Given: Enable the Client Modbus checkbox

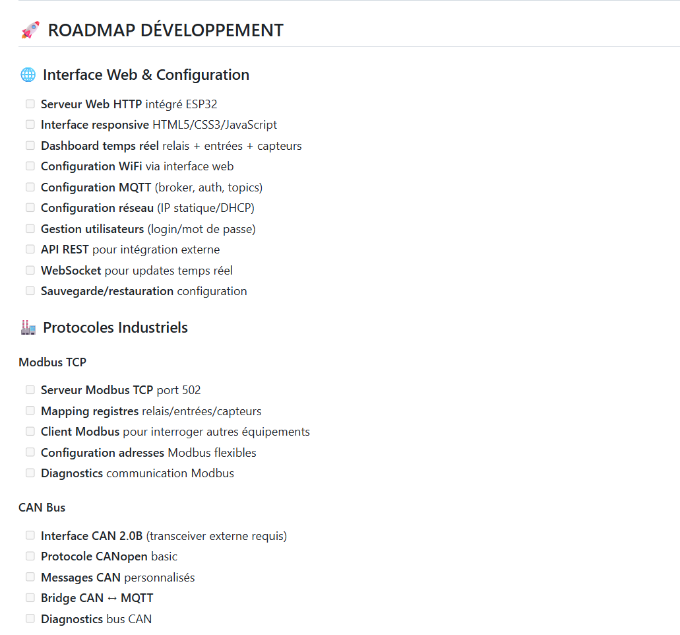Looking at the screenshot, I should click(30, 432).
